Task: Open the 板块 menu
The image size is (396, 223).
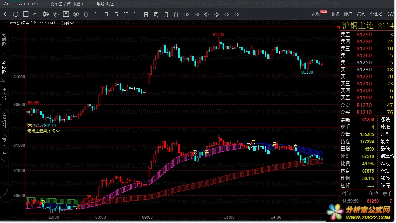Action: coord(336,14)
